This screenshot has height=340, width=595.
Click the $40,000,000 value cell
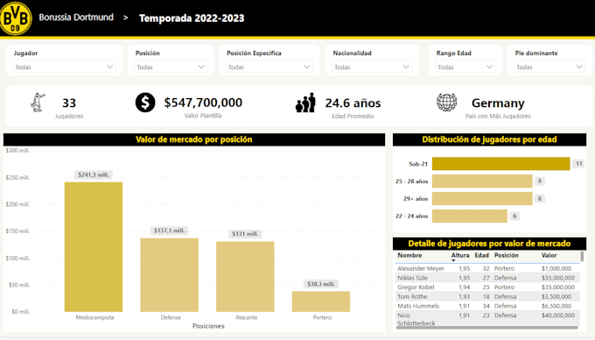558,315
